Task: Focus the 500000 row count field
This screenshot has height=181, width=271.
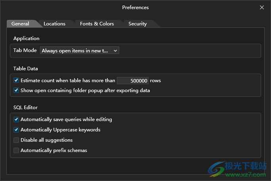Action: coord(133,81)
